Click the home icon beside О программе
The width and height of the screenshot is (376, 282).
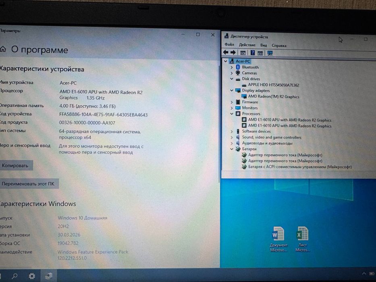[x=3, y=49]
